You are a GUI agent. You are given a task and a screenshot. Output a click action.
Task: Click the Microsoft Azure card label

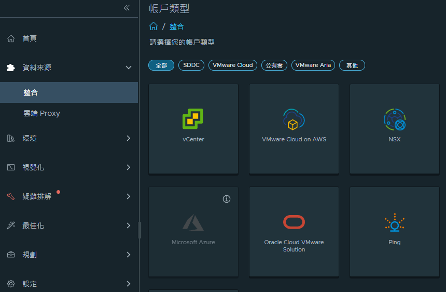point(193,242)
